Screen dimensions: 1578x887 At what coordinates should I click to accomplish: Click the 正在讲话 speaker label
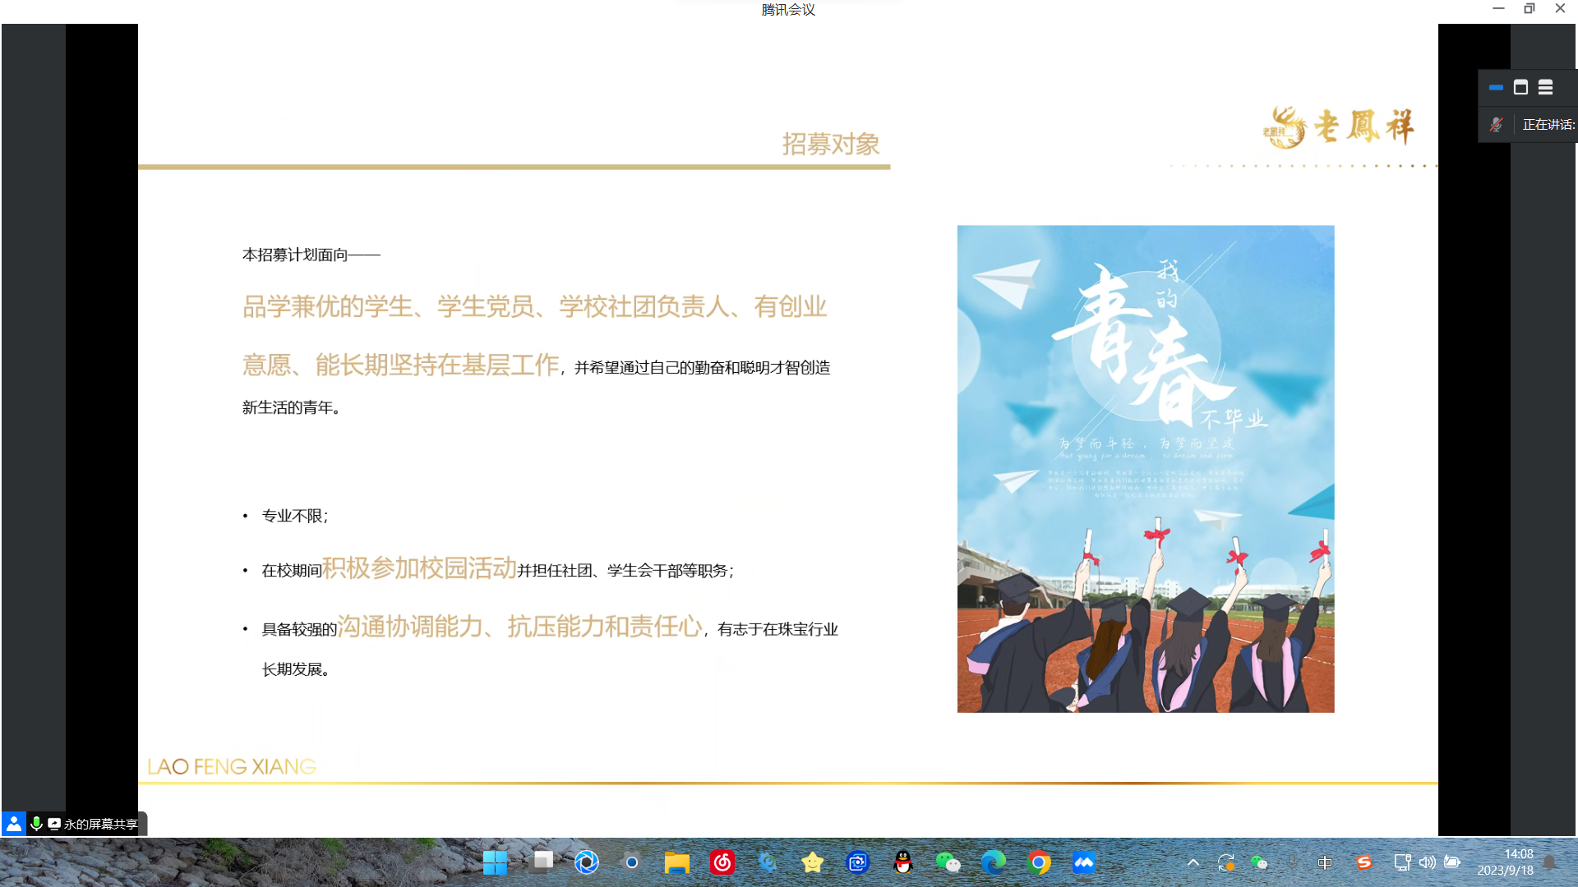tap(1548, 125)
